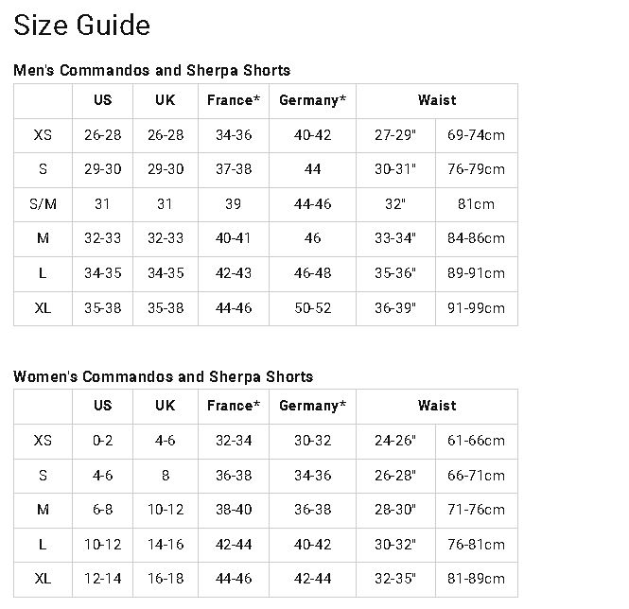Click women's M France 38-40 cell
The width and height of the screenshot is (629, 609).
click(x=234, y=510)
